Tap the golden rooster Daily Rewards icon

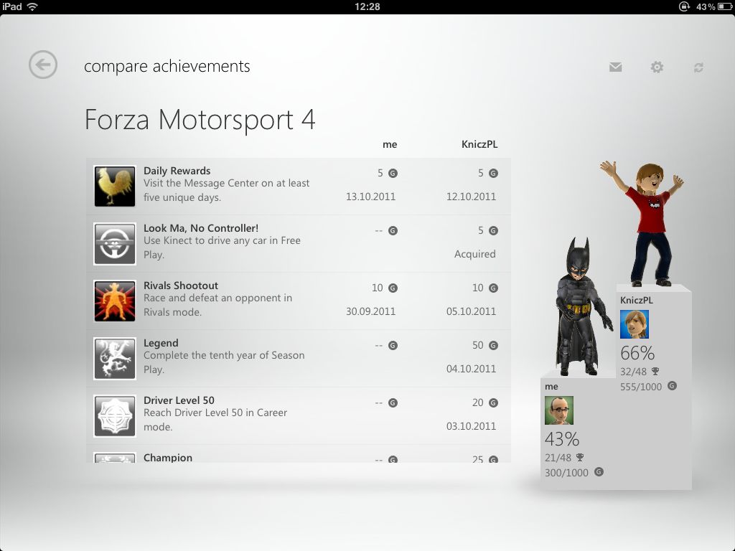tap(115, 186)
